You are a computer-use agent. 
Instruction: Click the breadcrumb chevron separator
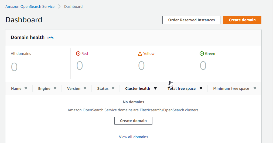point(59,7)
